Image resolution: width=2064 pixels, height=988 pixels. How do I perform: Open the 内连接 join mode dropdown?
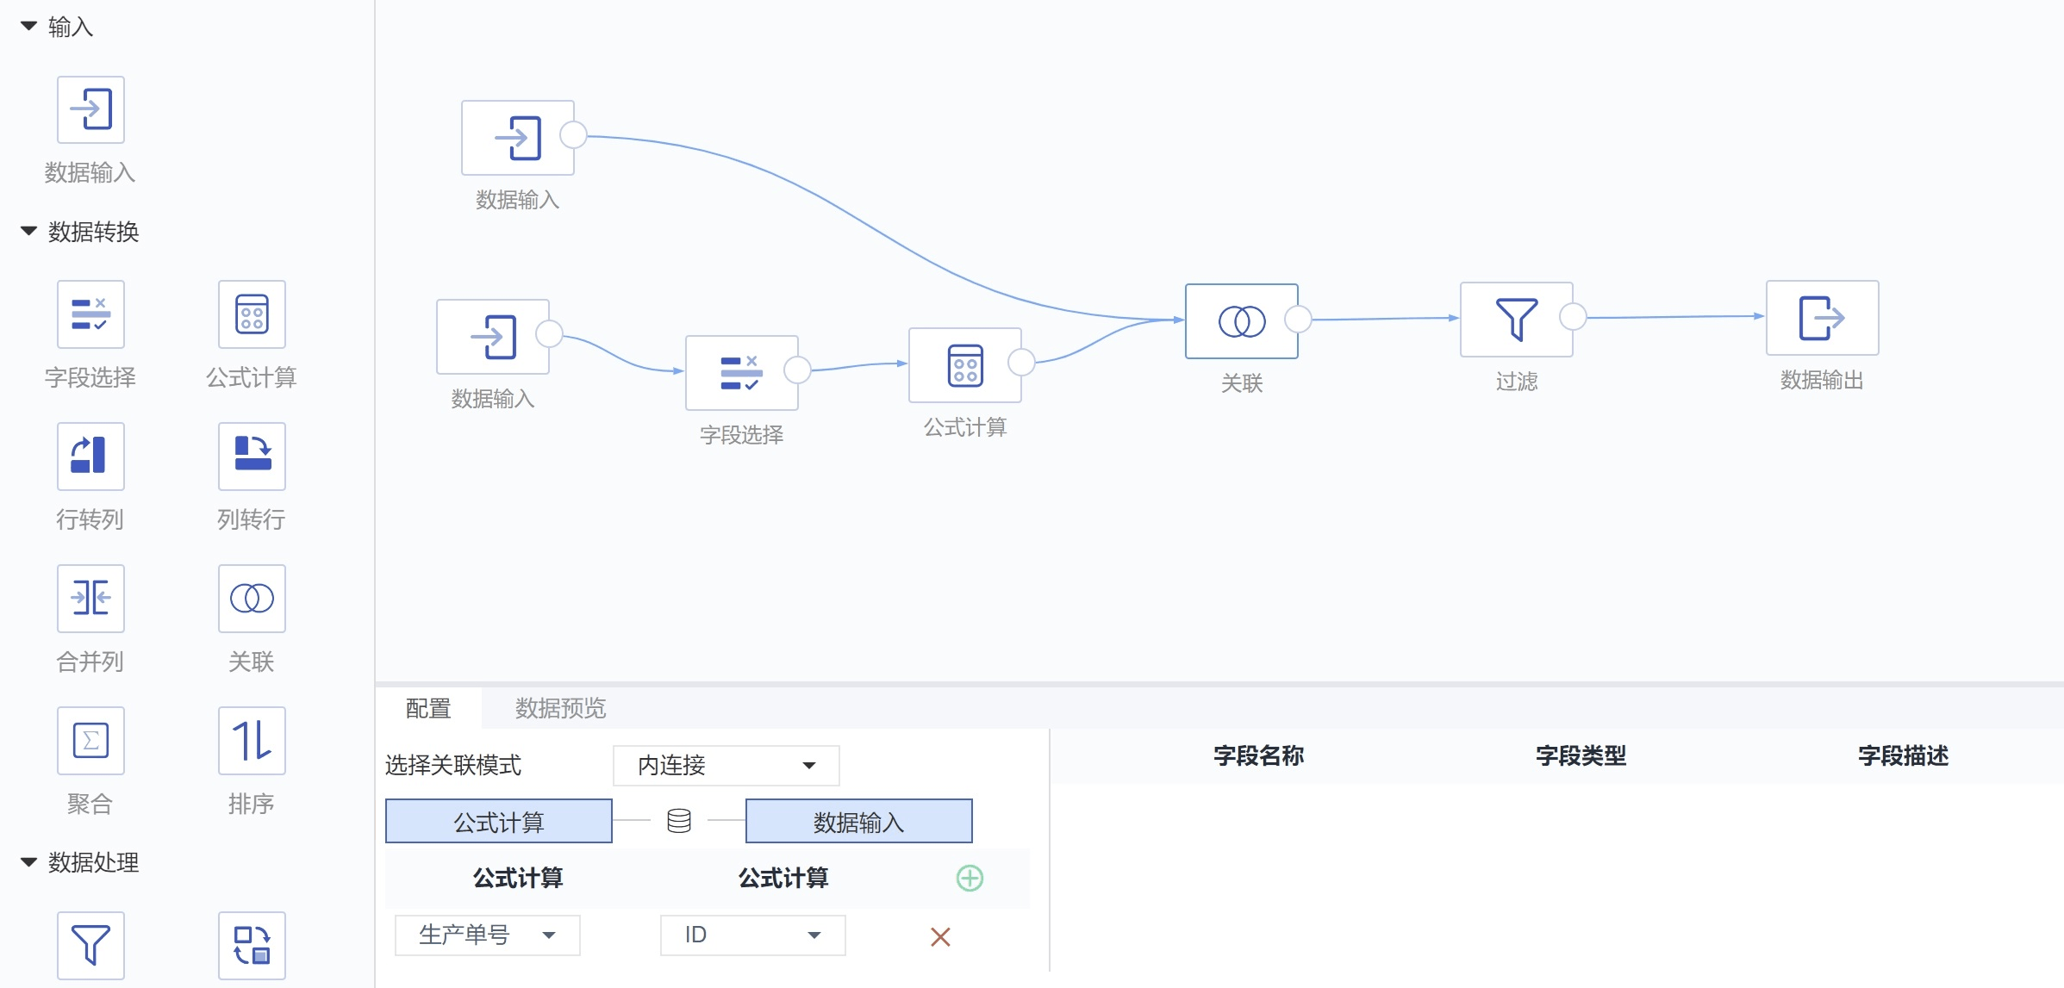pos(726,765)
